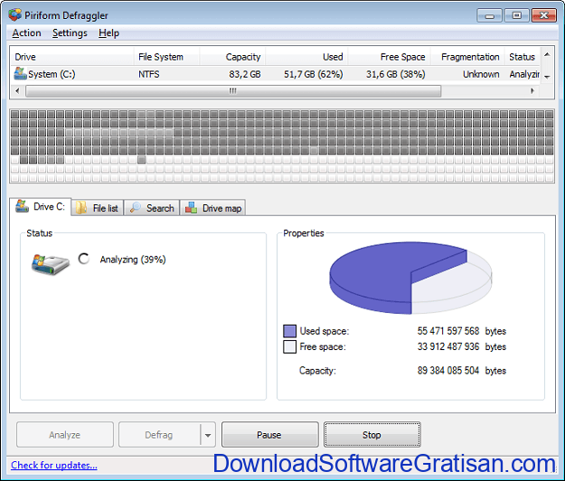Click the 55 471 597 568 used bytes value

(448, 331)
